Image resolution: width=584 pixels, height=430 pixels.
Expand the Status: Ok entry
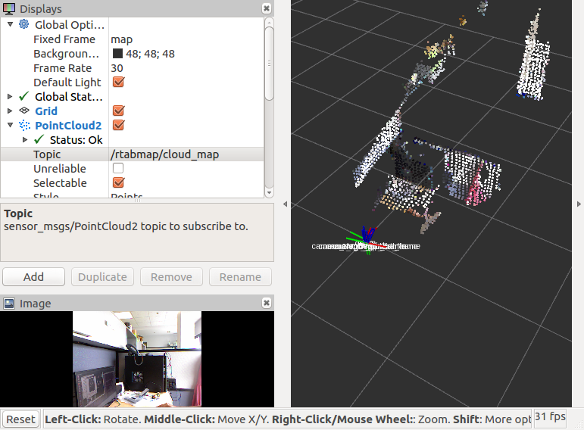(x=25, y=139)
